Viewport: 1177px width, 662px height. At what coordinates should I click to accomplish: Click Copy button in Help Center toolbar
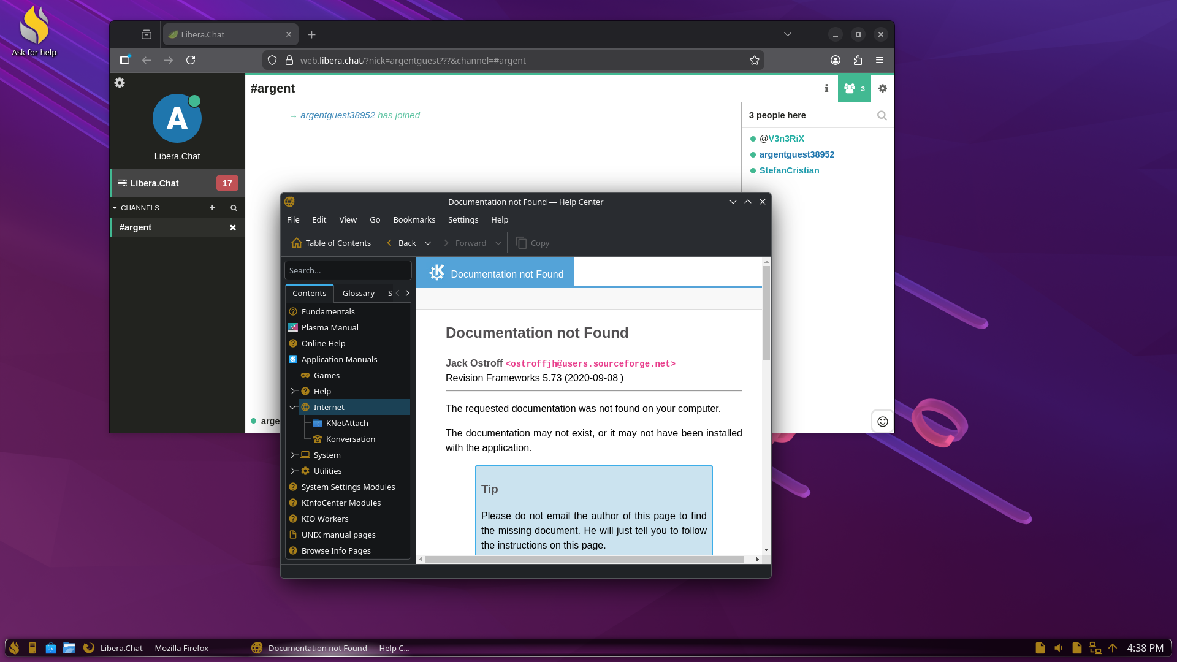533,243
